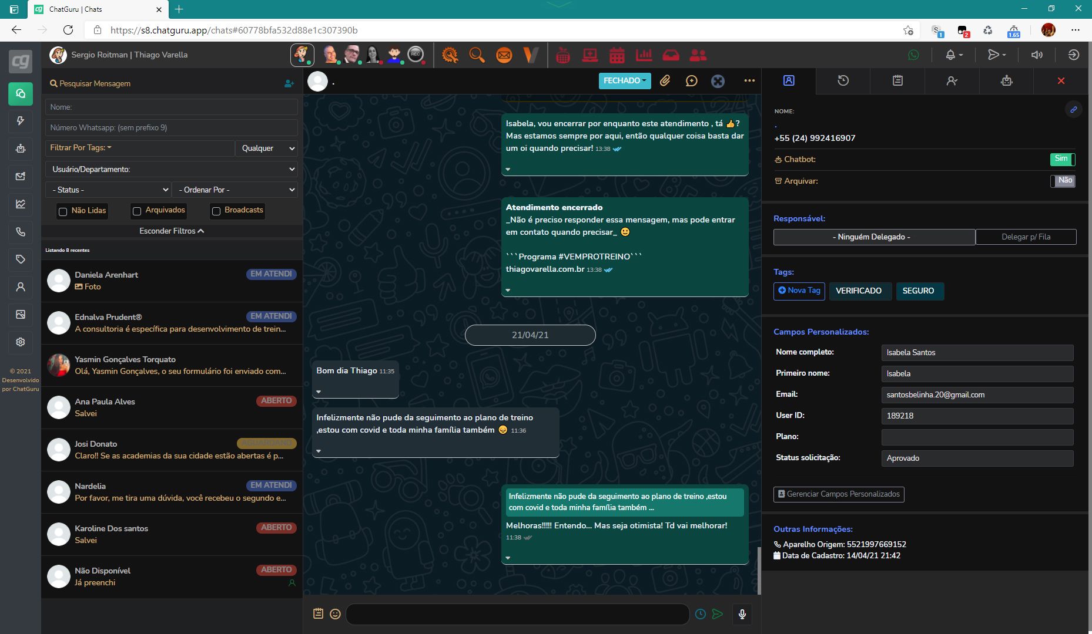Click the red inbox tray icon
This screenshot has width=1092, height=634.
671,55
